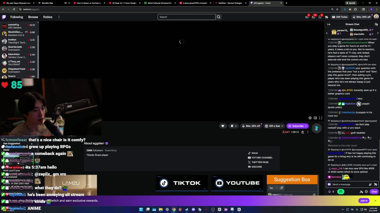Viewport: 380px width, 213px height.
Task: Click the Join In banner button
Action: pos(364,201)
